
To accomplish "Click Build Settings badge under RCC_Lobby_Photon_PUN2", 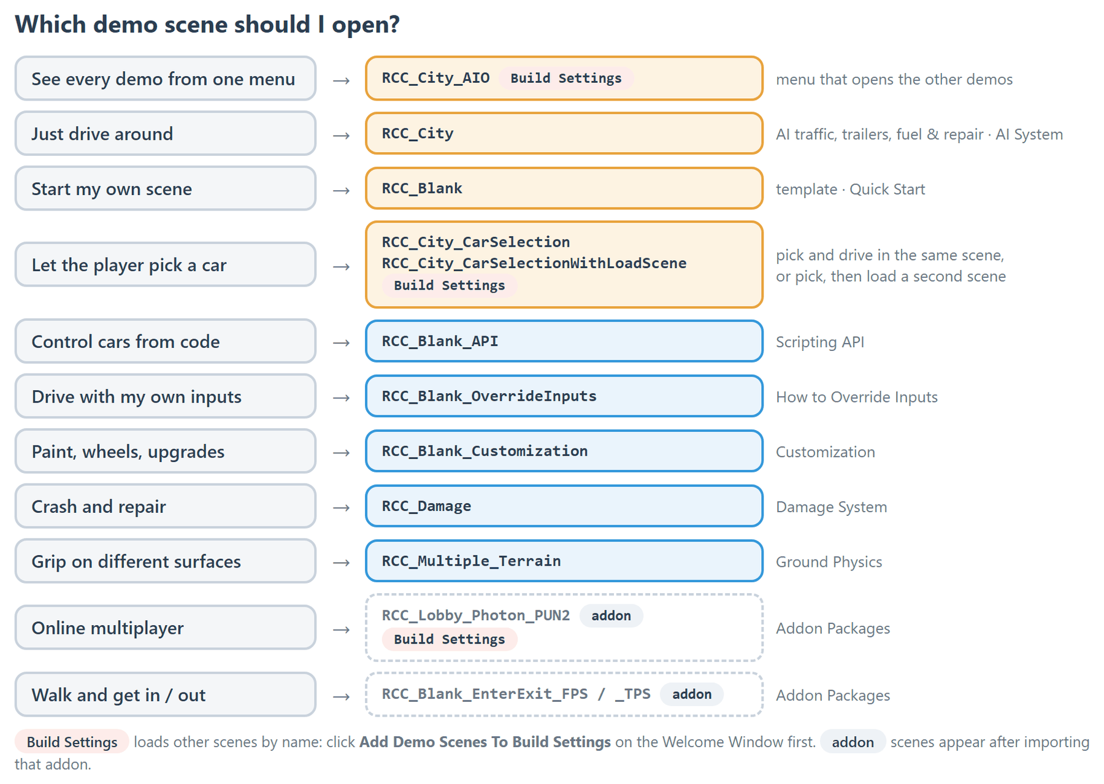I will click(450, 639).
